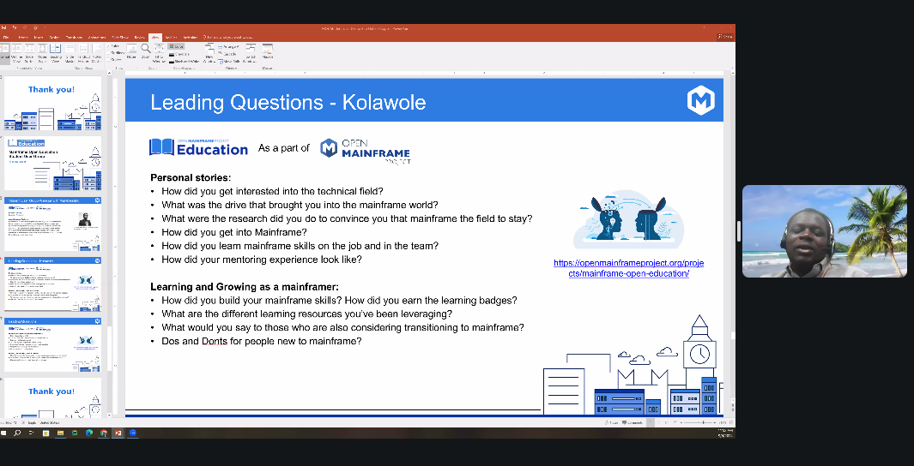Select Color display mode

(176, 46)
